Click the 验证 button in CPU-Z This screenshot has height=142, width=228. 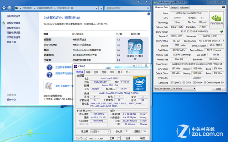128,138
